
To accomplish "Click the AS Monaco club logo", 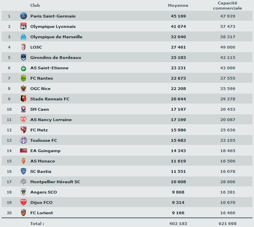I will [x=23, y=161].
